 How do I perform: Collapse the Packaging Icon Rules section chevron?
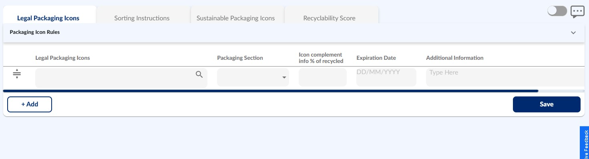click(573, 33)
